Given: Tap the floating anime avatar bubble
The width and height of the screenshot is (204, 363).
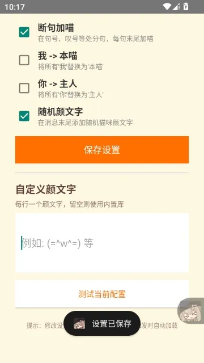Looking at the screenshot, I should click(191, 311).
